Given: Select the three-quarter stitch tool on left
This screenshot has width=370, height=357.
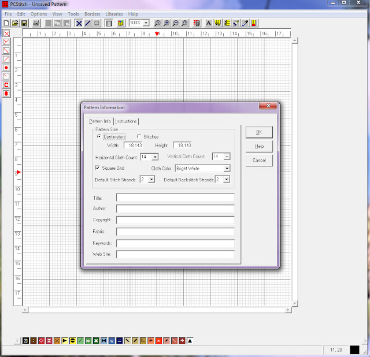Looking at the screenshot, I should [x=6, y=42].
